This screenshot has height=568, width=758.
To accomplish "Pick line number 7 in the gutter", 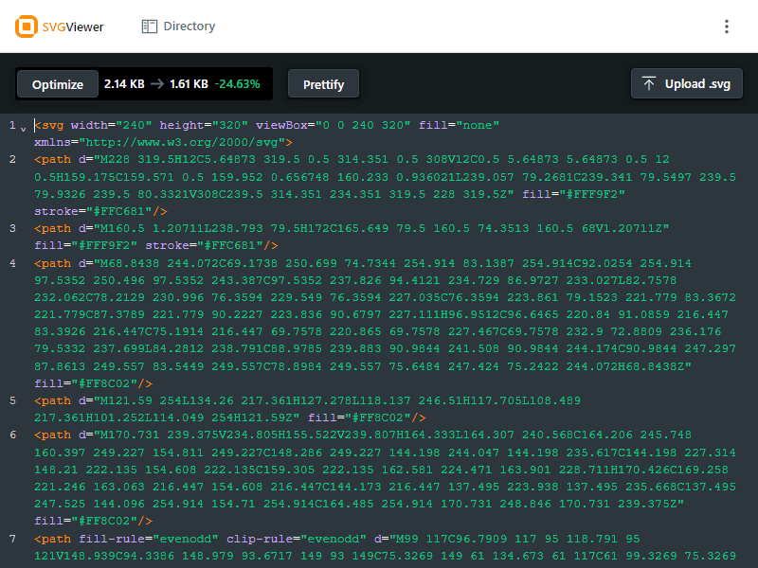I will point(13,539).
